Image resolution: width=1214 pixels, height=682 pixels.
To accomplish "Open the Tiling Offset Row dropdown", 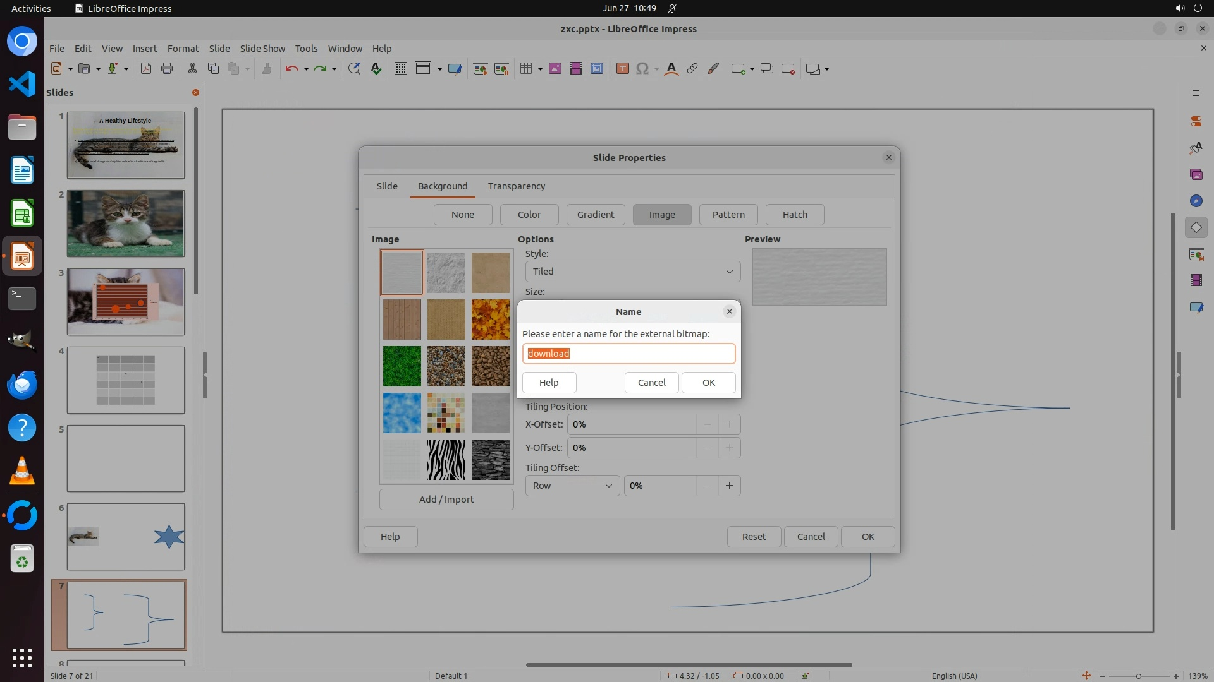I will point(572,486).
